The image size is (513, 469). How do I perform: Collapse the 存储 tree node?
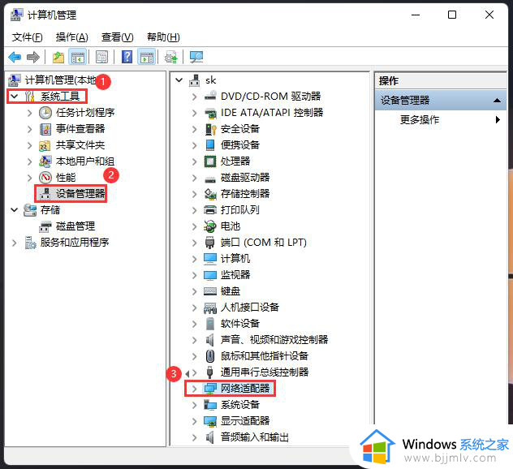click(15, 210)
